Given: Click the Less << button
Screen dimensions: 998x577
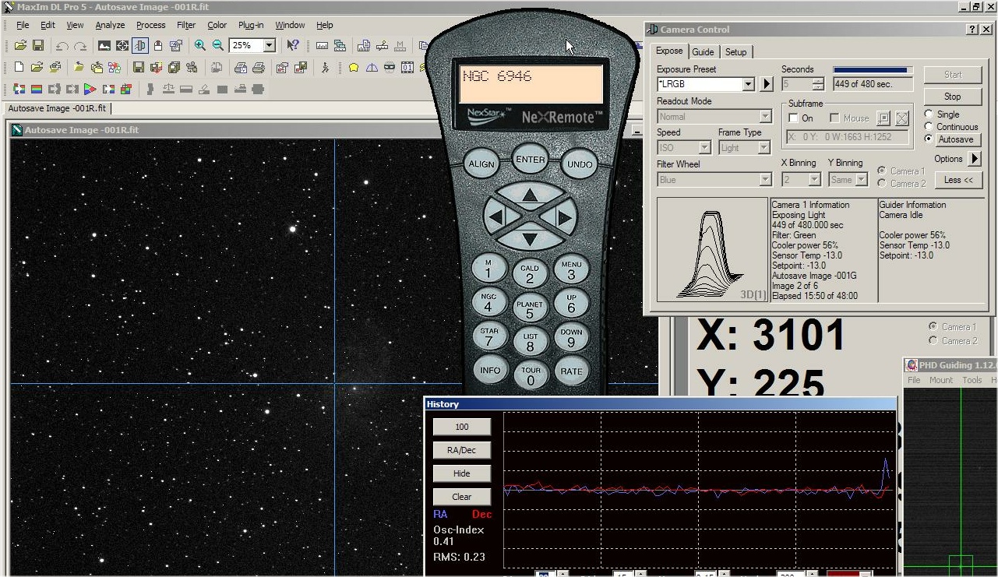Looking at the screenshot, I should [x=958, y=180].
